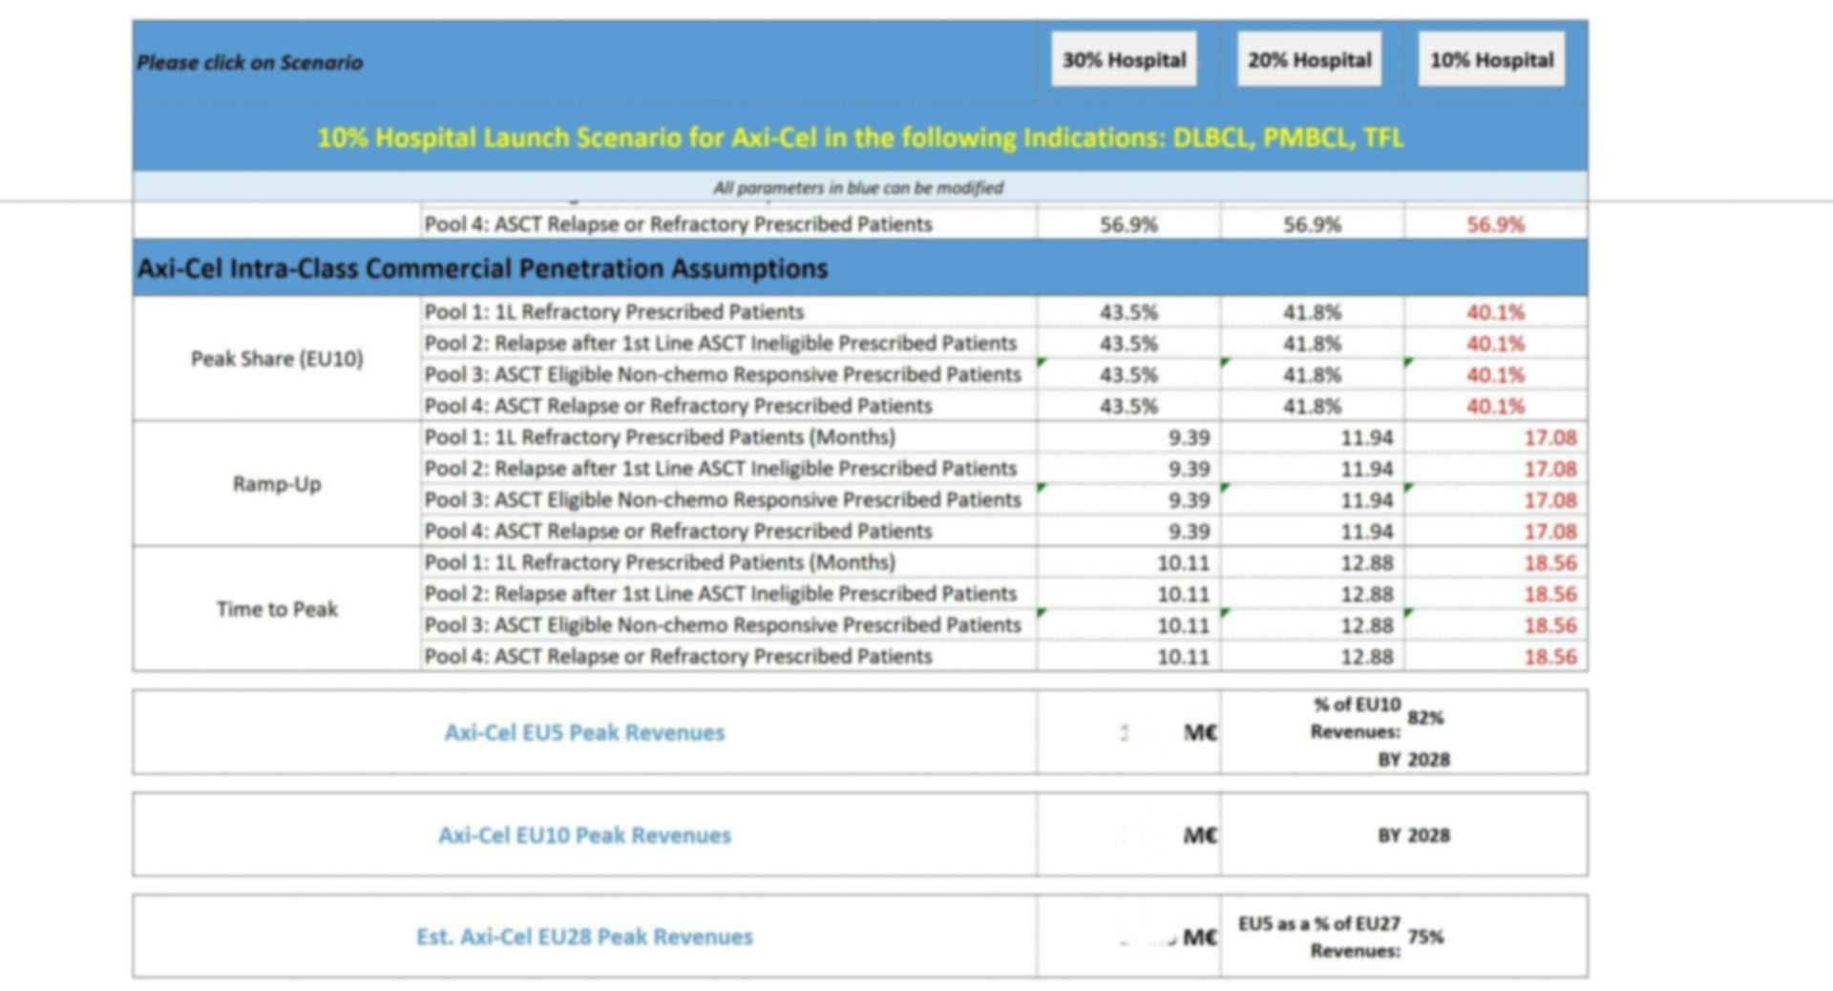Select Peak Share Pool 1 red value 40.1%
Viewport: 1833px width, 991px height.
point(1496,312)
